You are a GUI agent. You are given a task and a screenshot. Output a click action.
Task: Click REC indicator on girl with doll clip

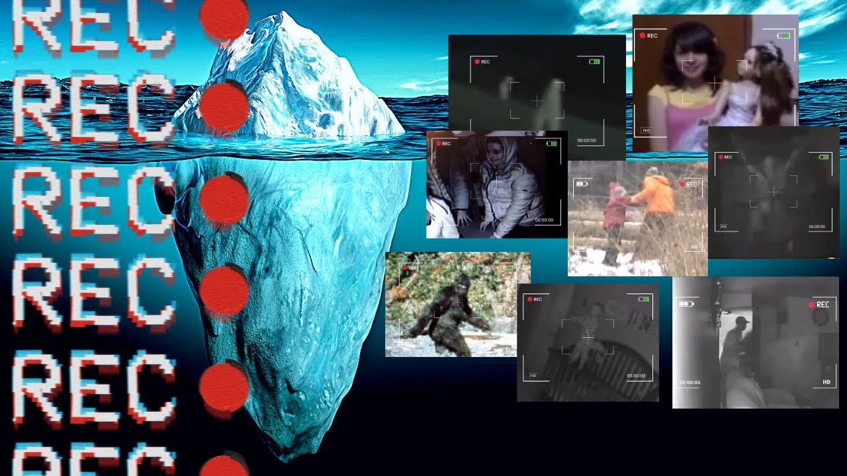[648, 36]
